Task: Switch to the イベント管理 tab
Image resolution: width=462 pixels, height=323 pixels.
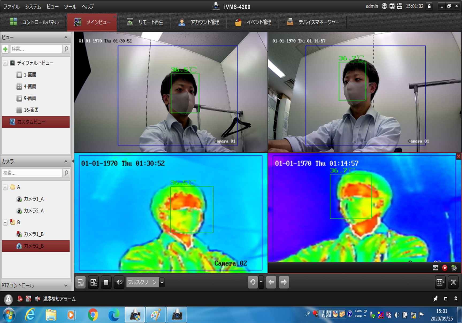Action: tap(253, 22)
